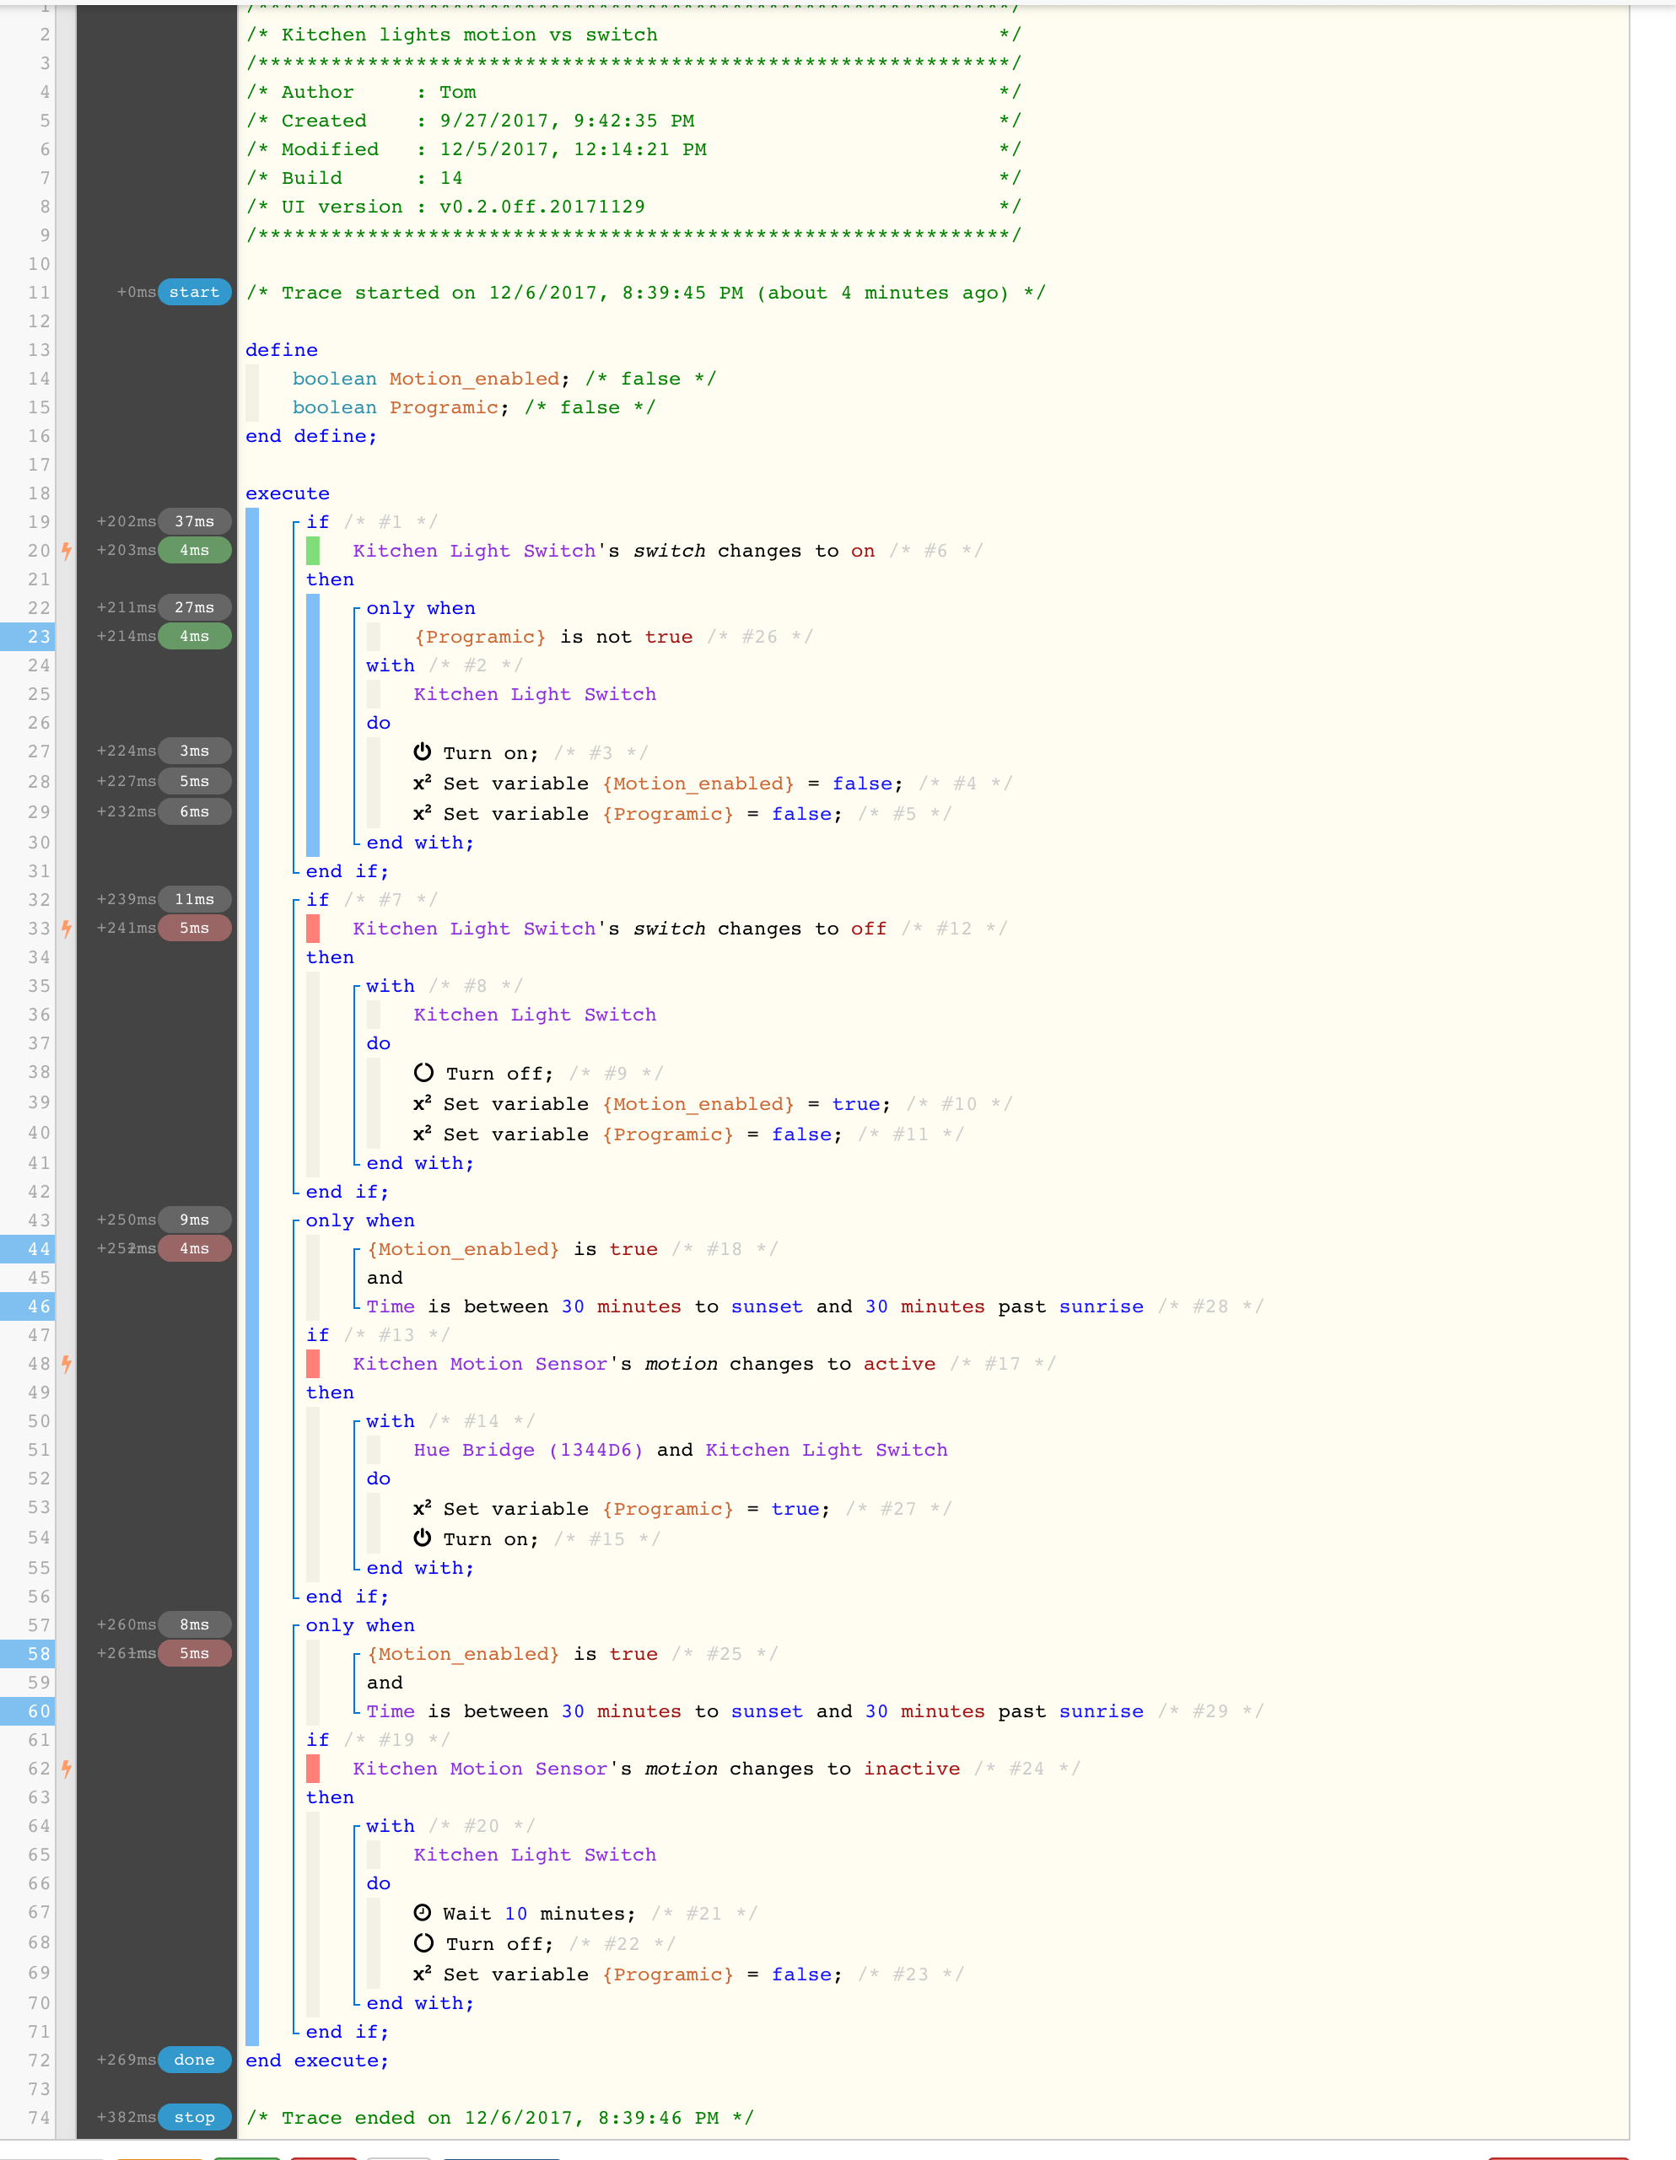Click the green 4ms badge on line 20

point(195,550)
